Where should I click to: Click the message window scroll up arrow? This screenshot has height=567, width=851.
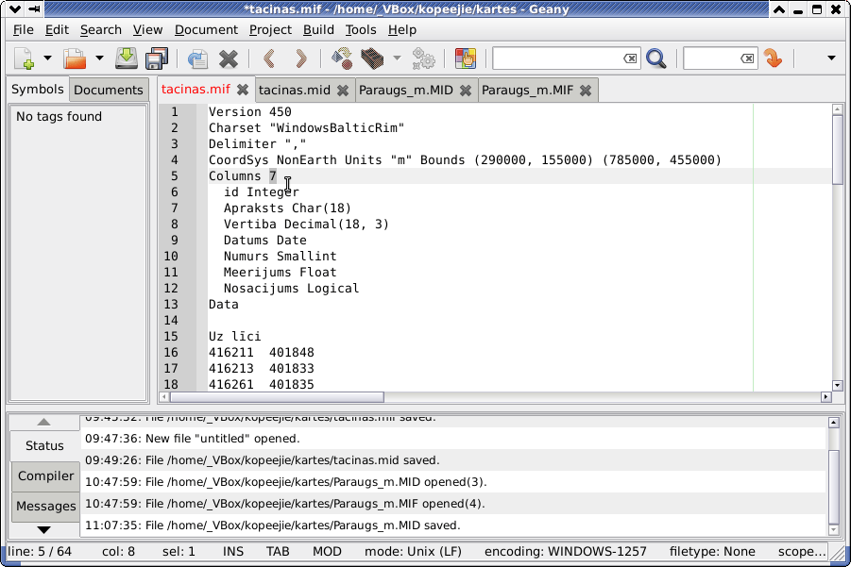click(834, 422)
